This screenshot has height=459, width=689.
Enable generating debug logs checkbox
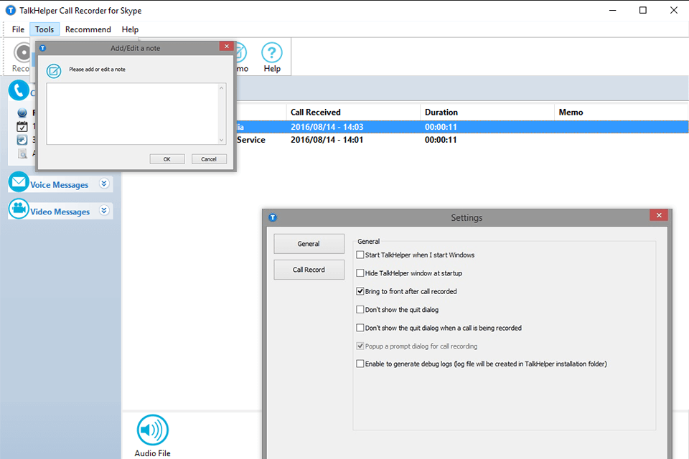pyautogui.click(x=360, y=364)
